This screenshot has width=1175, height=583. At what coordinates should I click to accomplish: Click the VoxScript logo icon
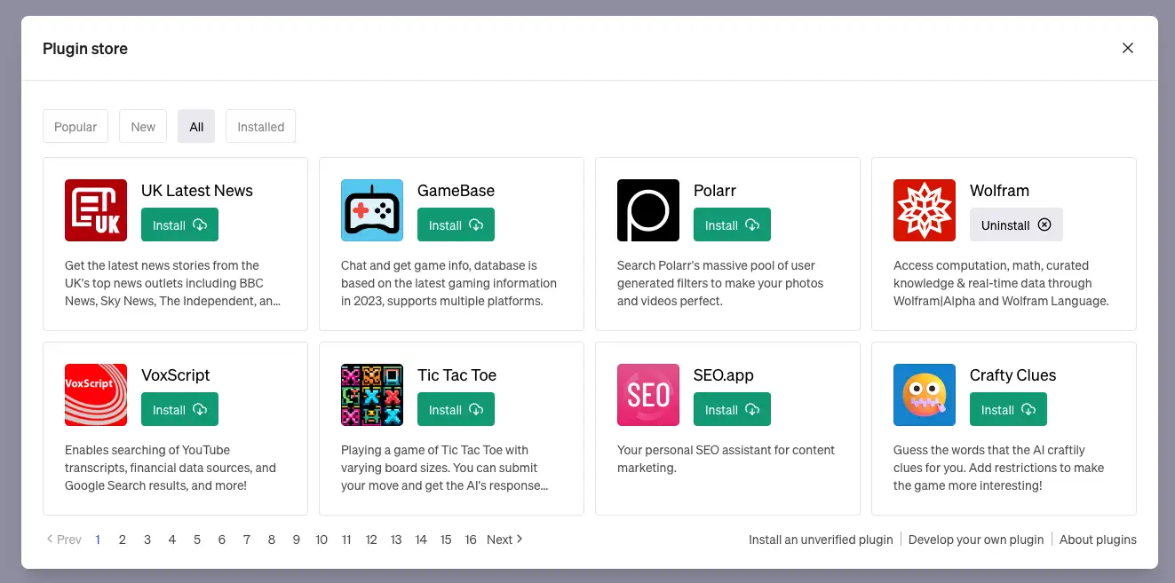[x=95, y=395]
